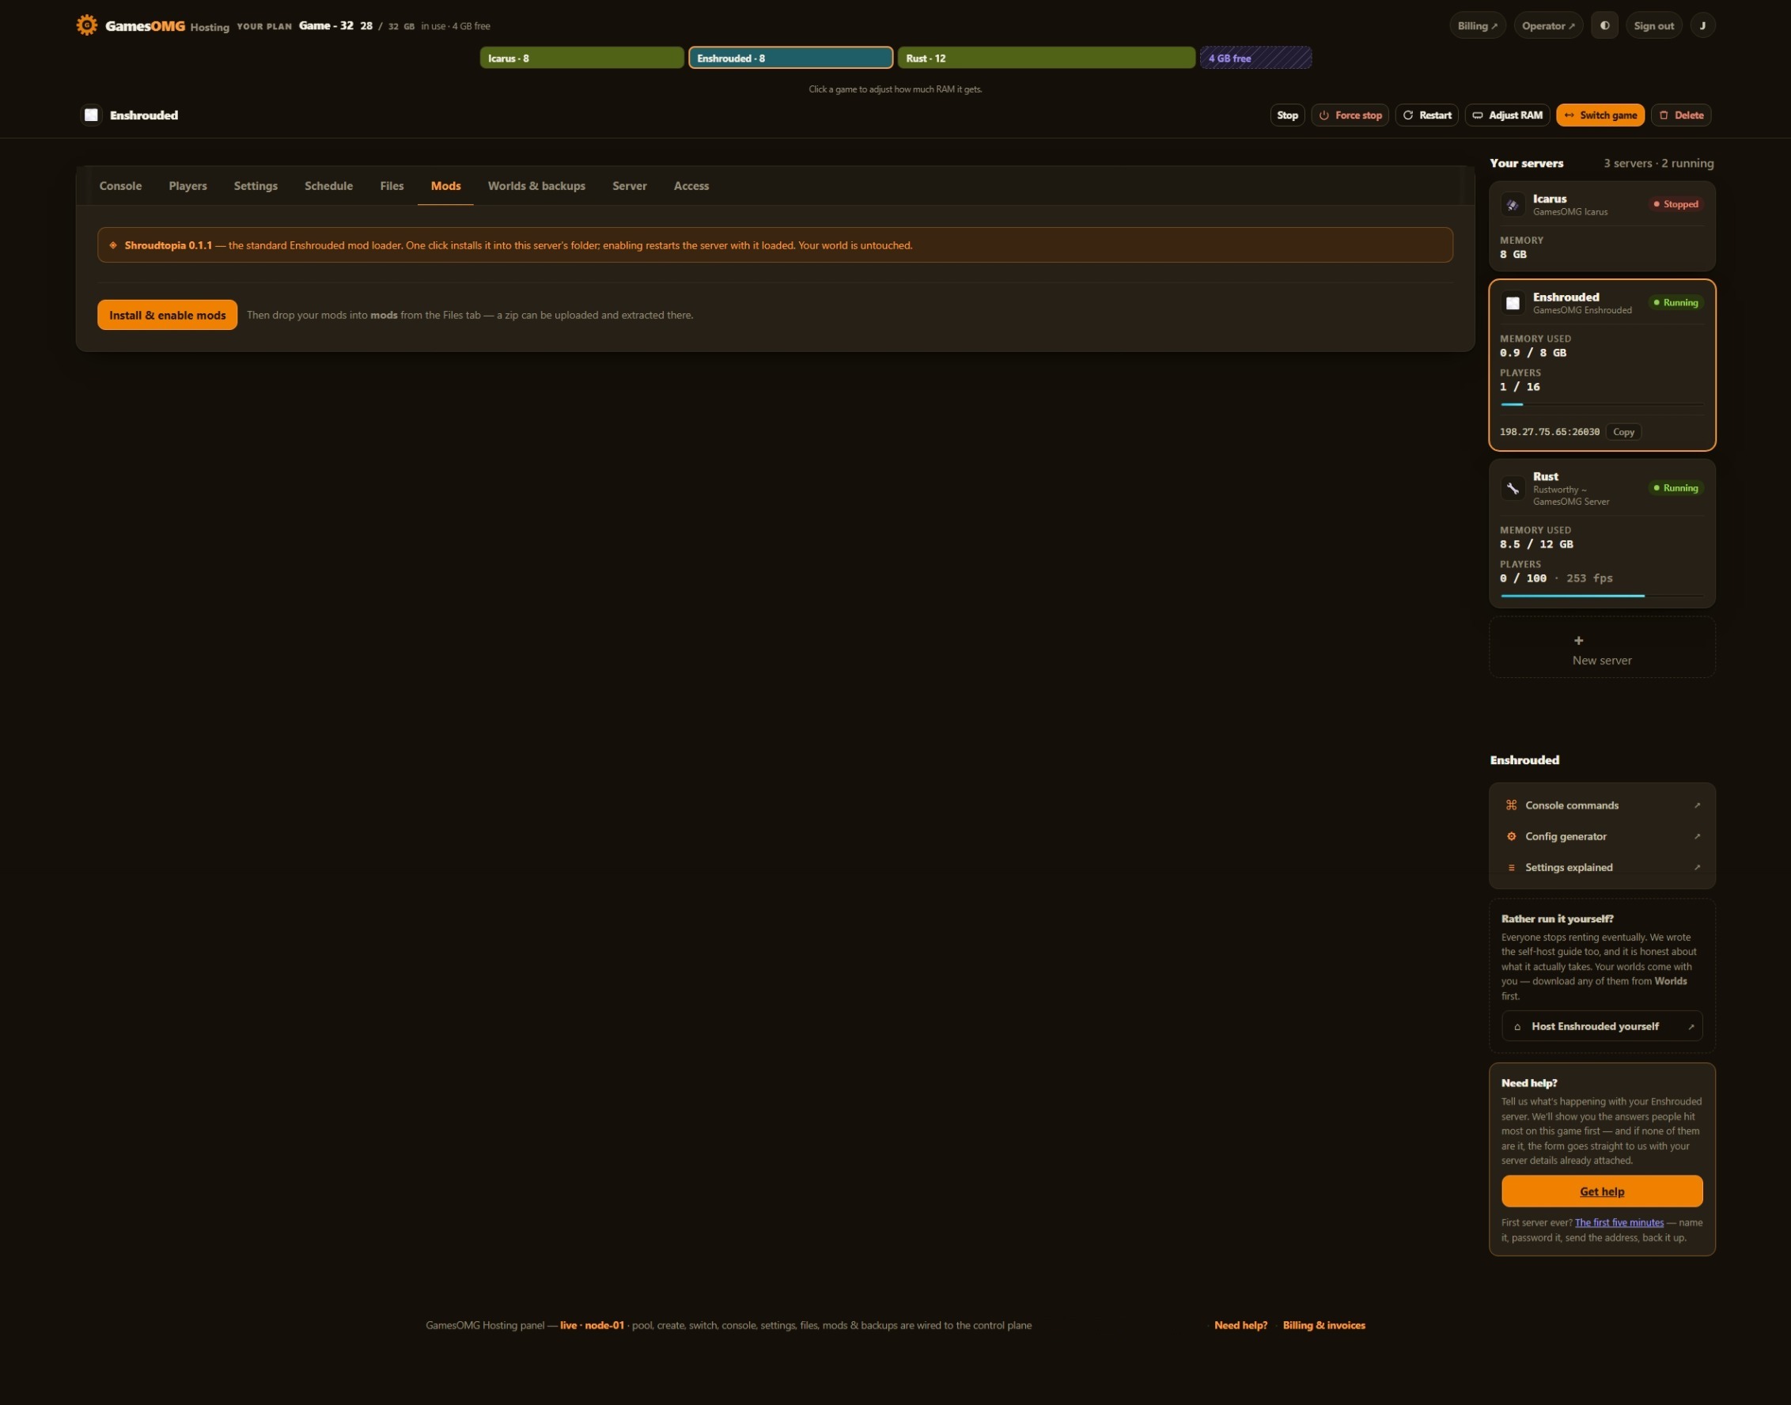This screenshot has height=1405, width=1791.
Task: Click the 4 GB free RAM segment
Action: point(1255,58)
